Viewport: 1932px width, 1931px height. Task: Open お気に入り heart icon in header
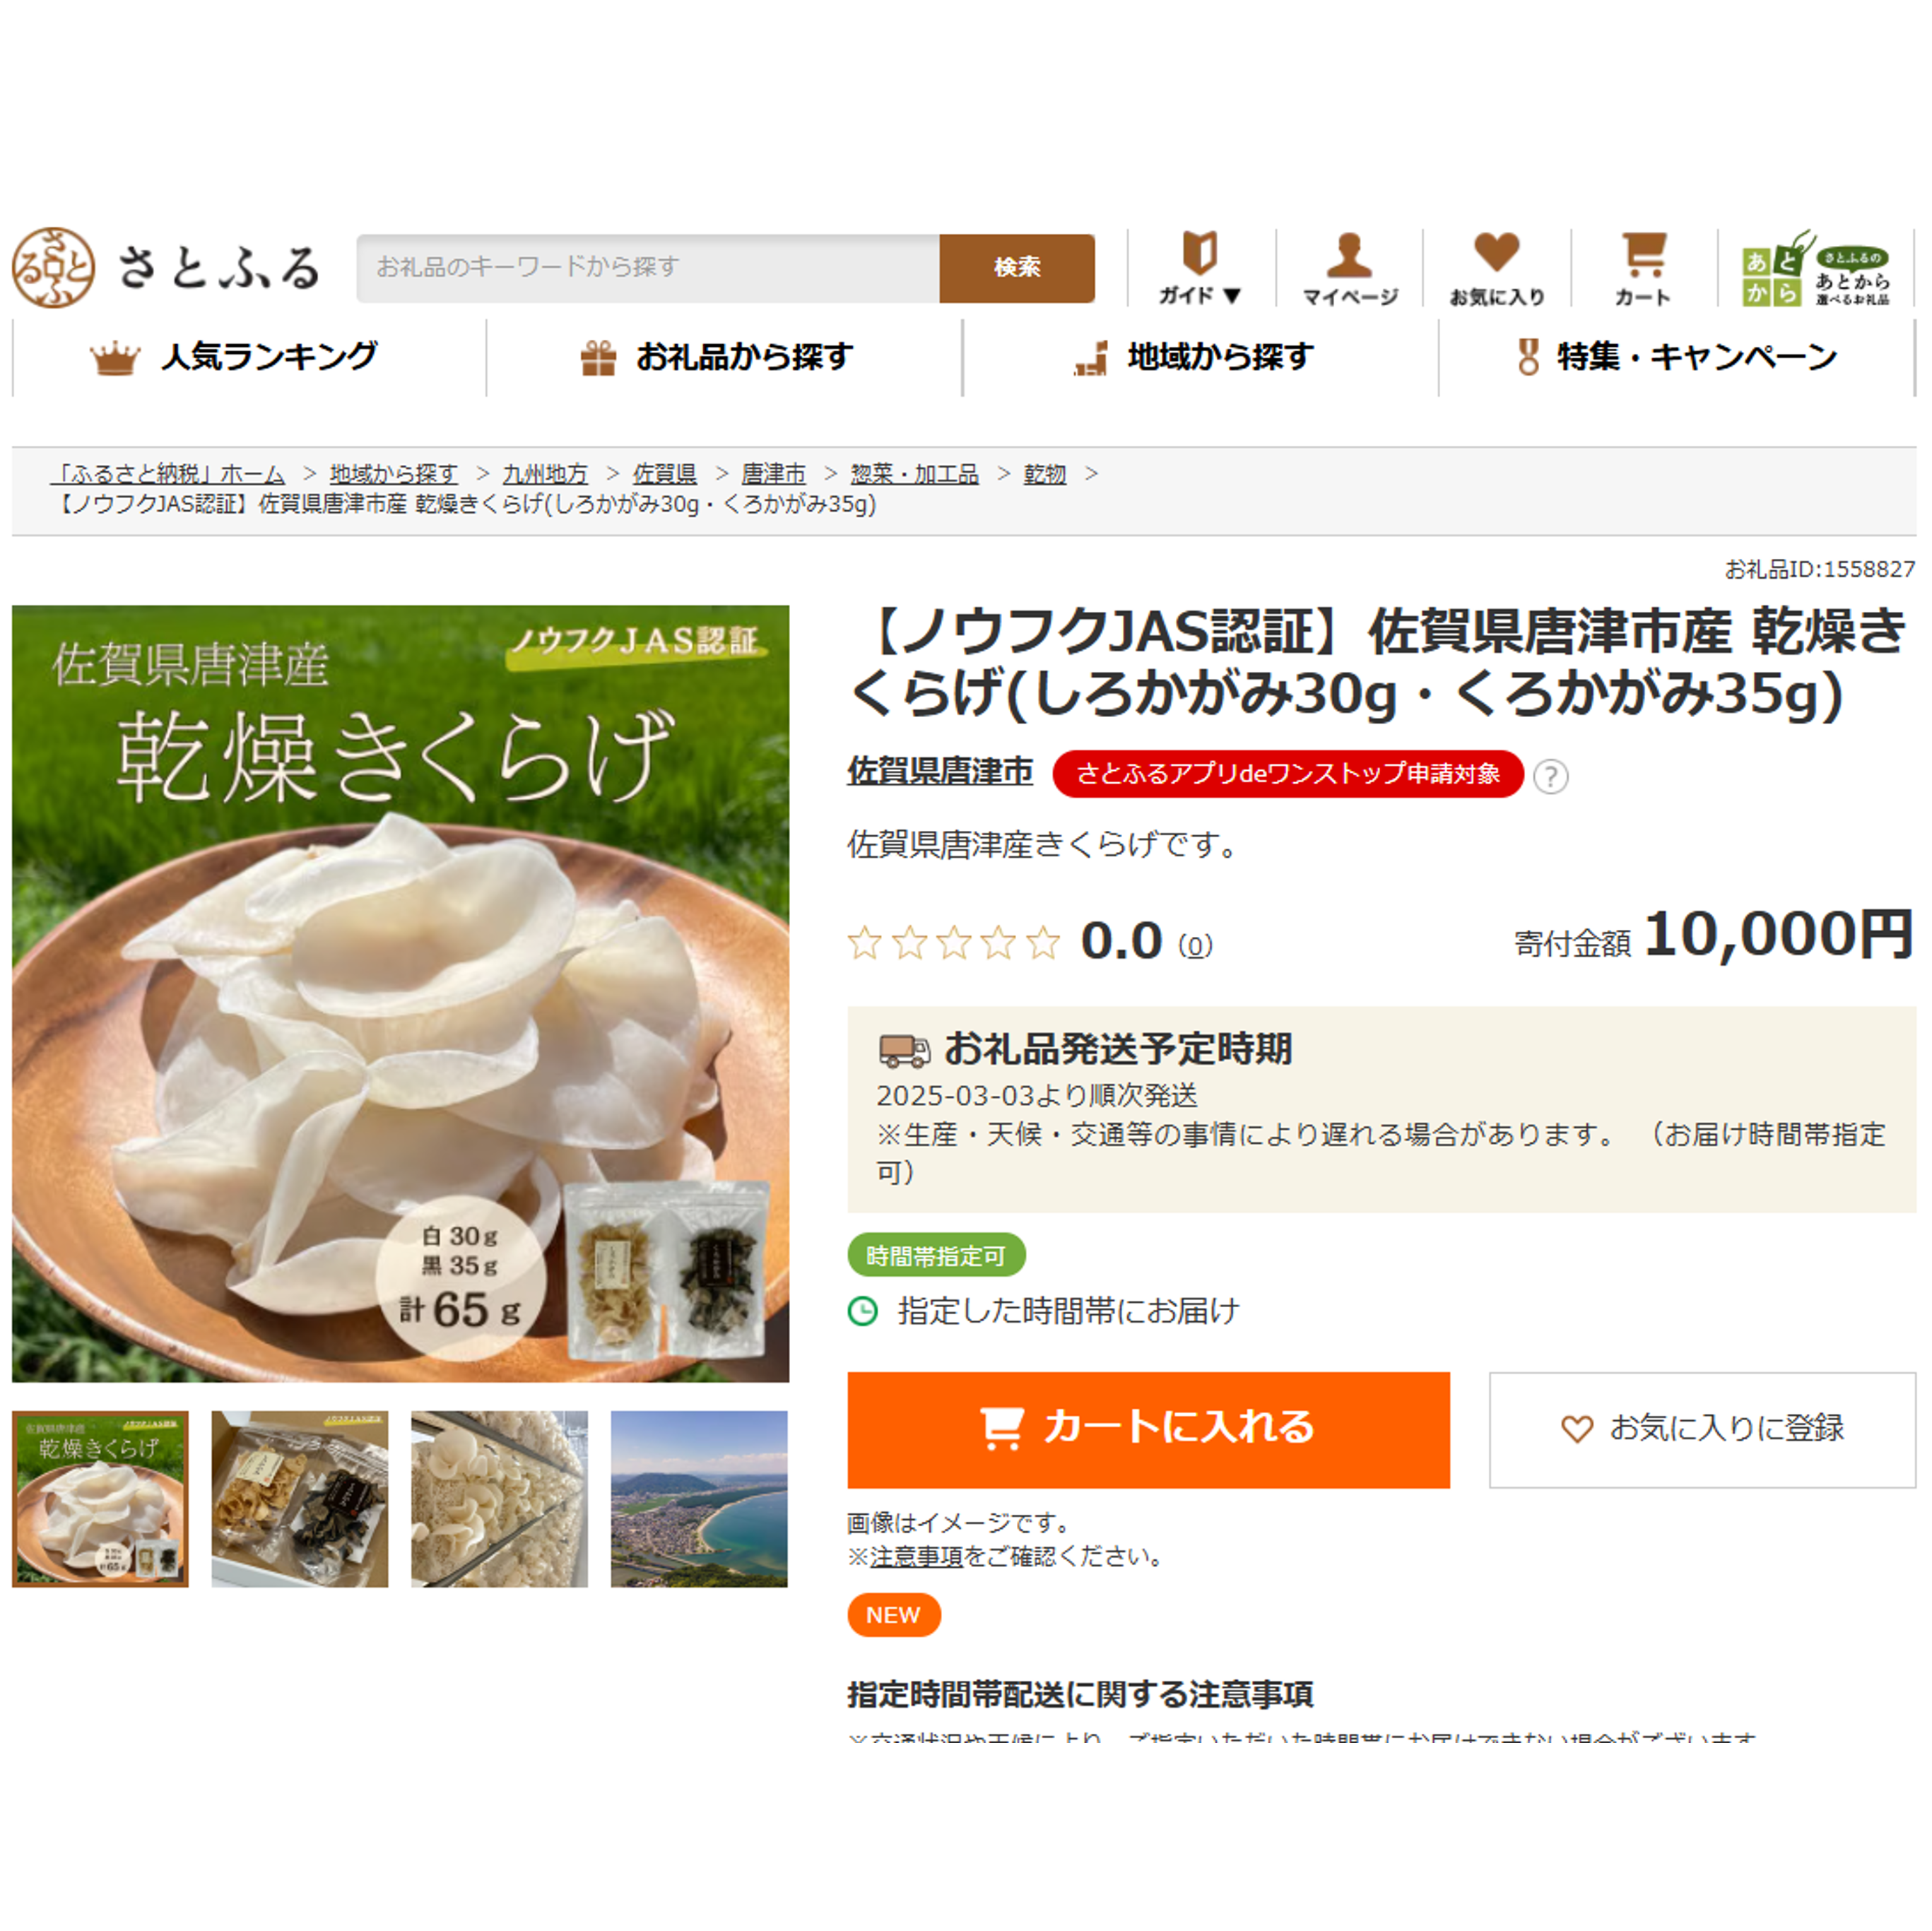[x=1496, y=268]
